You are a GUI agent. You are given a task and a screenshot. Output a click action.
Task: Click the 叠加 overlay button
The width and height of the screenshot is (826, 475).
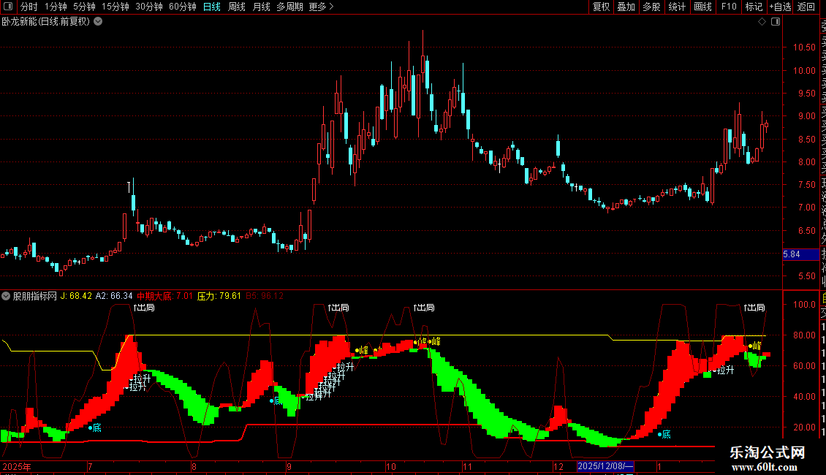(x=626, y=7)
